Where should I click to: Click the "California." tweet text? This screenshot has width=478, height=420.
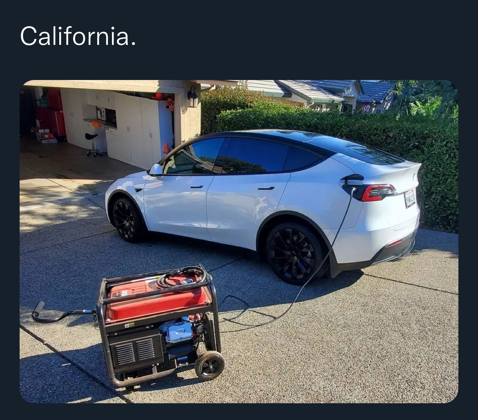coord(78,36)
